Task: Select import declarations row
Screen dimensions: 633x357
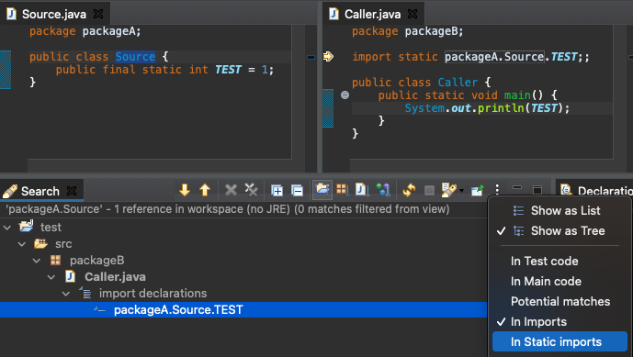Action: pyautogui.click(x=153, y=294)
